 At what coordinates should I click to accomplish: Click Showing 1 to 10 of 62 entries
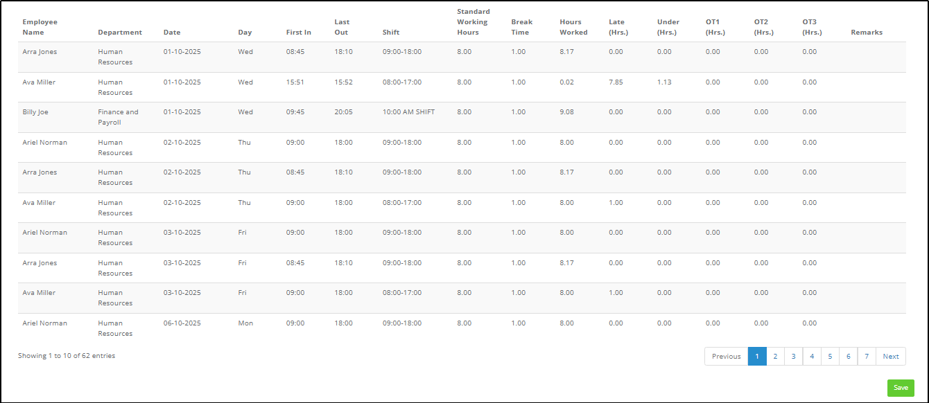click(67, 356)
